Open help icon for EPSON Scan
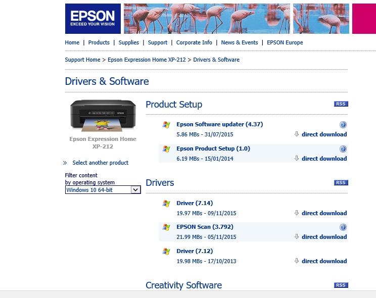The width and height of the screenshot is (376, 298). click(x=343, y=227)
